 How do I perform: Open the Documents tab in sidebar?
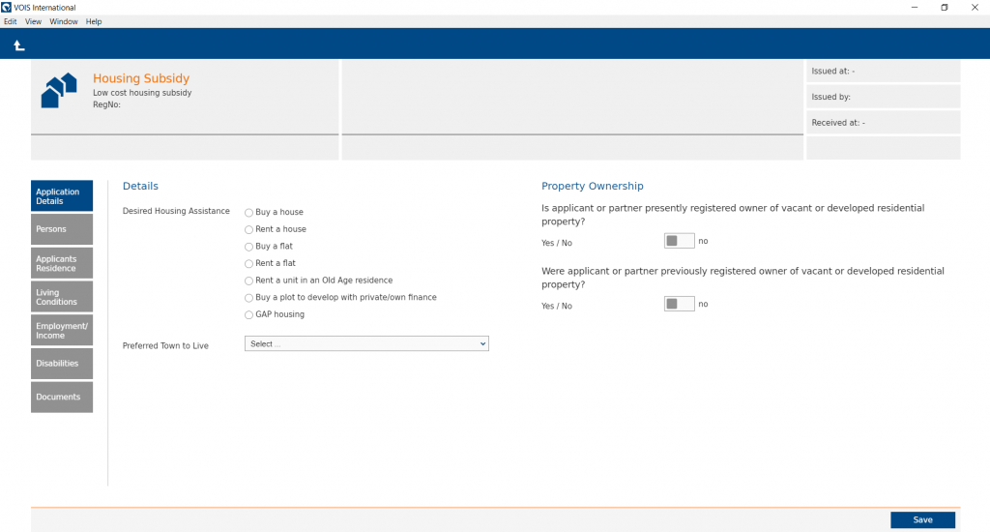[62, 398]
